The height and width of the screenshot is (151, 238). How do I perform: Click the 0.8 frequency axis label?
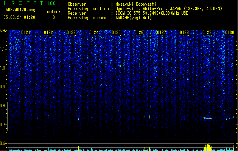(3, 106)
